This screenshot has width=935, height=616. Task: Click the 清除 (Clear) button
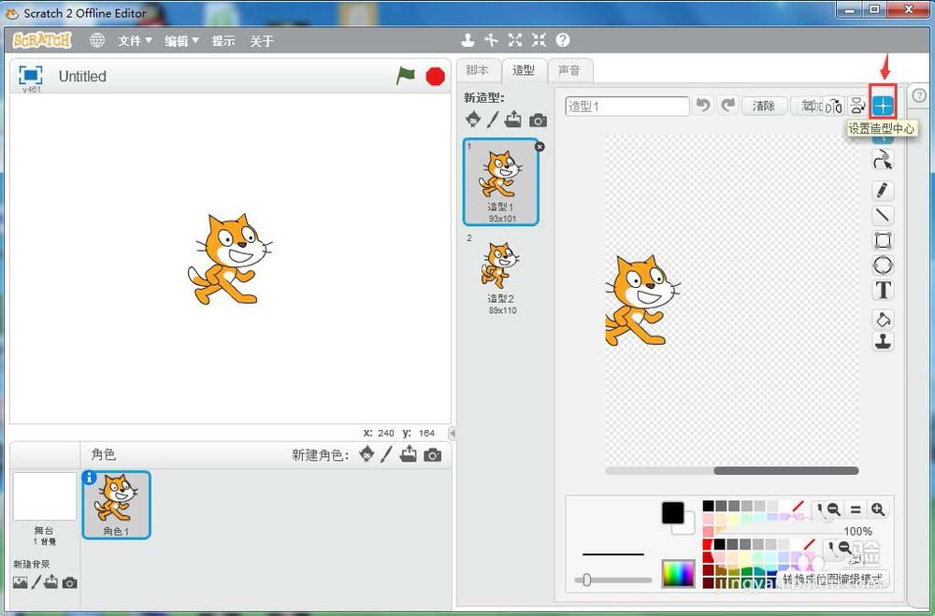click(x=764, y=106)
